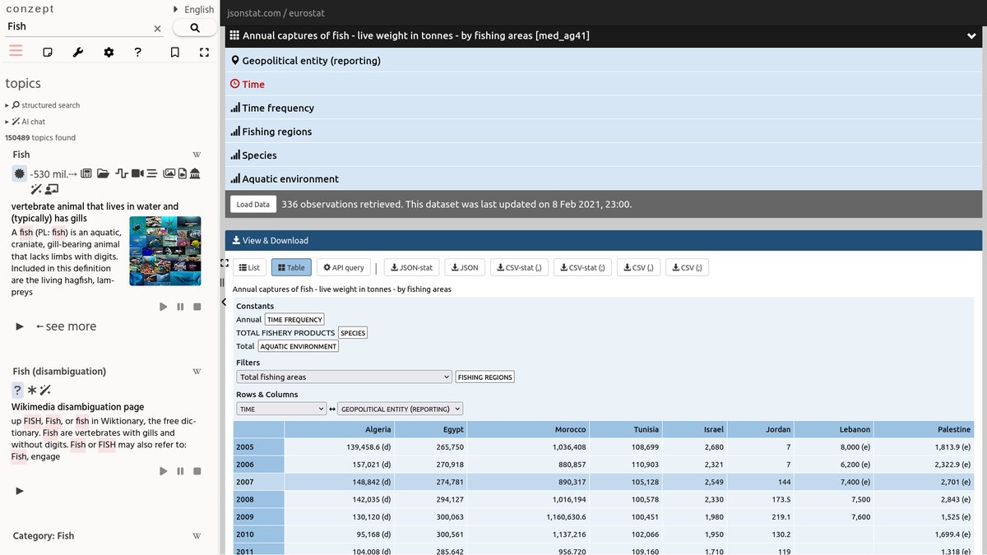Open the TIME rows dropdown

point(281,409)
